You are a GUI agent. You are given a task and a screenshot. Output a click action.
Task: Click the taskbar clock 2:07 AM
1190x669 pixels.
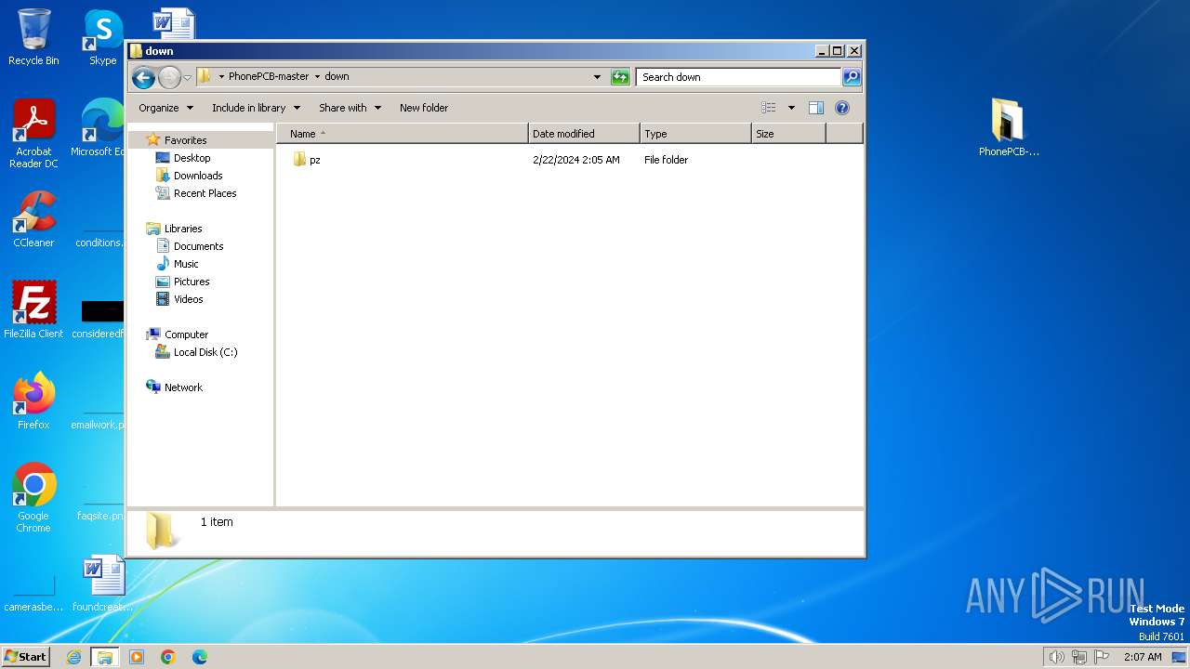click(x=1143, y=657)
